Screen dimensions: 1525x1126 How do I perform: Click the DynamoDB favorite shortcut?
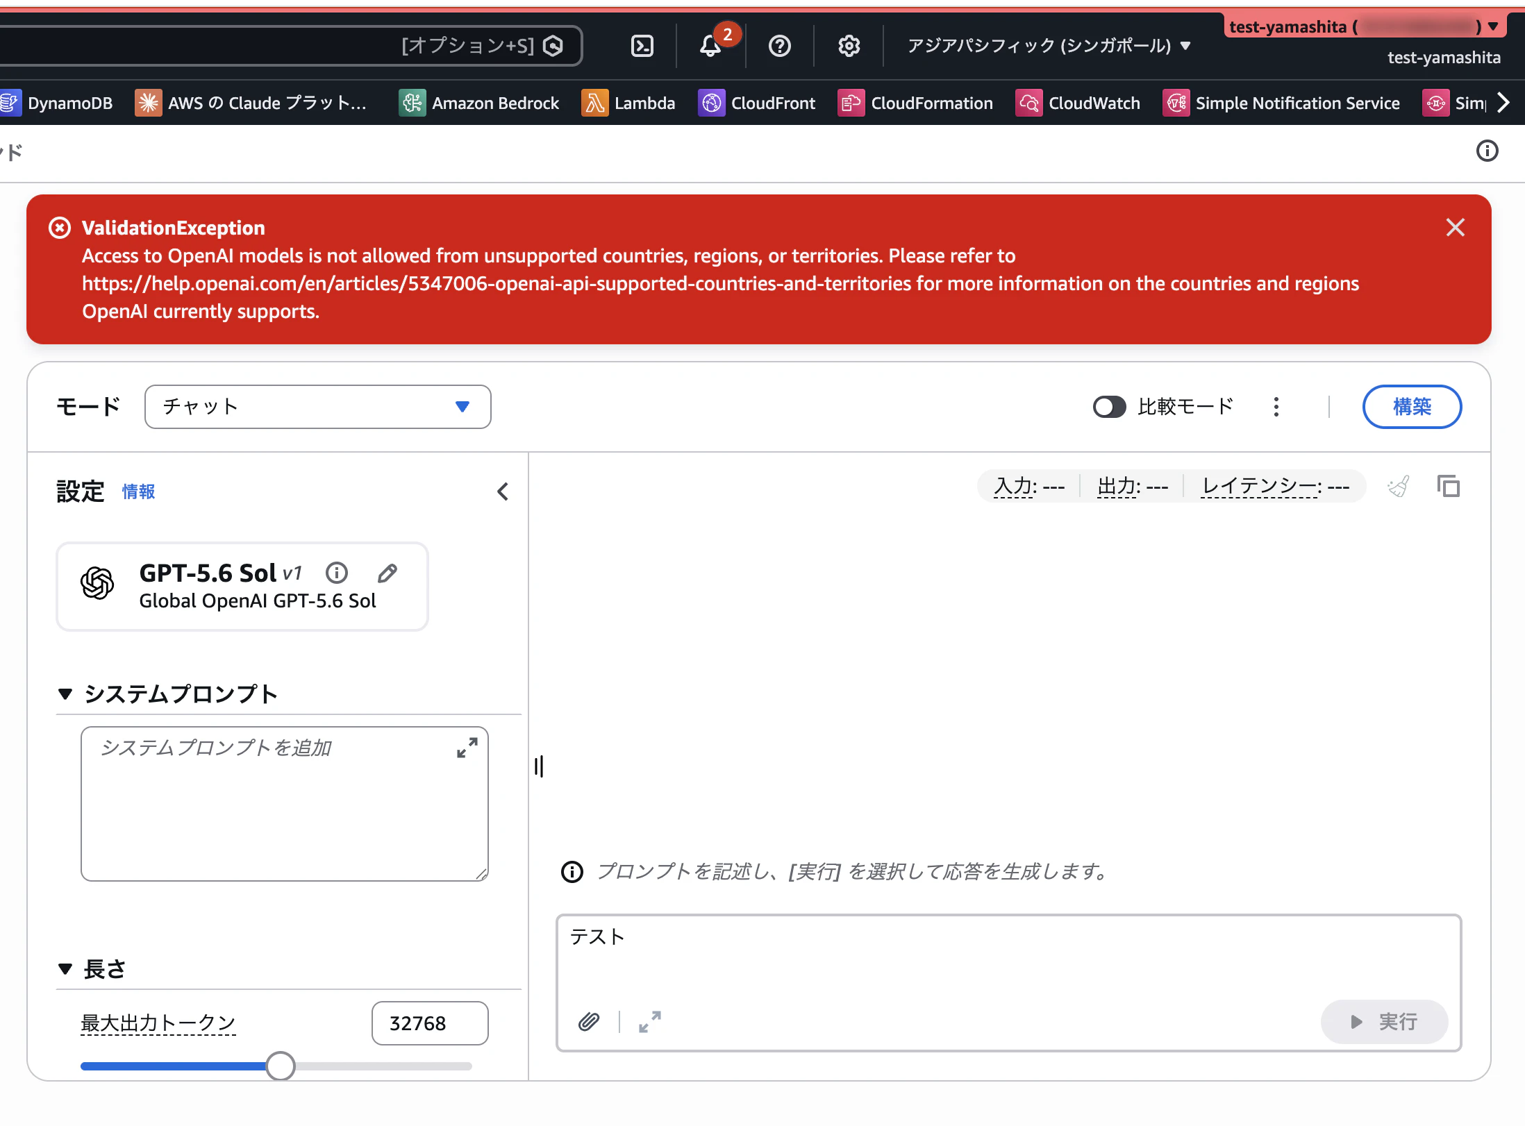tap(56, 103)
